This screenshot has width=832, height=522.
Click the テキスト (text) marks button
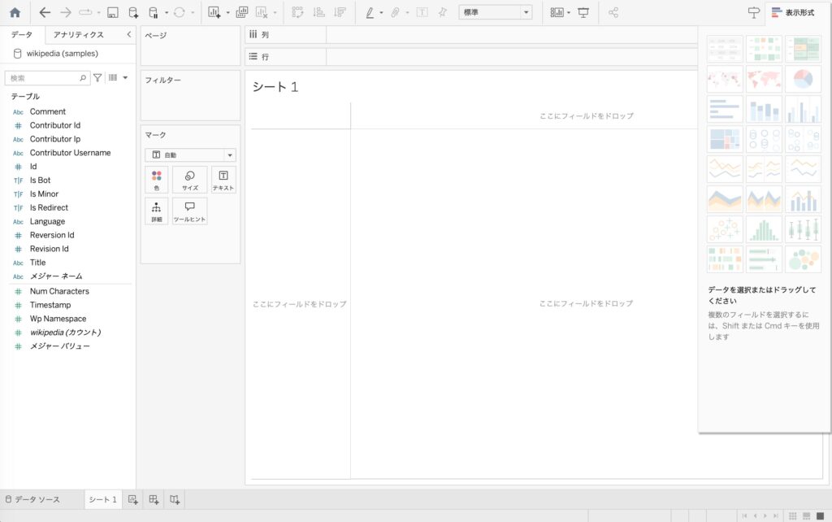pyautogui.click(x=223, y=180)
